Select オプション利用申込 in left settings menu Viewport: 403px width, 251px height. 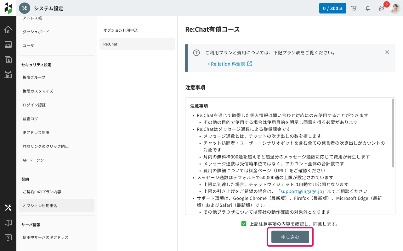[57, 206]
